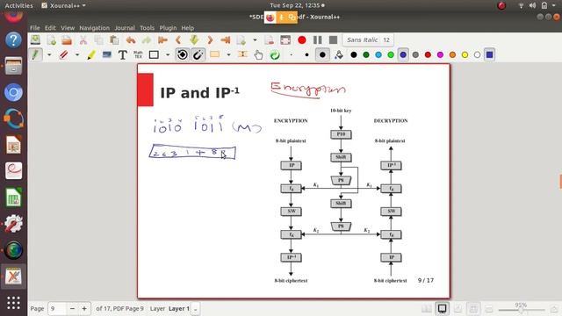Image resolution: width=562 pixels, height=316 pixels.
Task: Click the Save document icon
Action: point(35,39)
